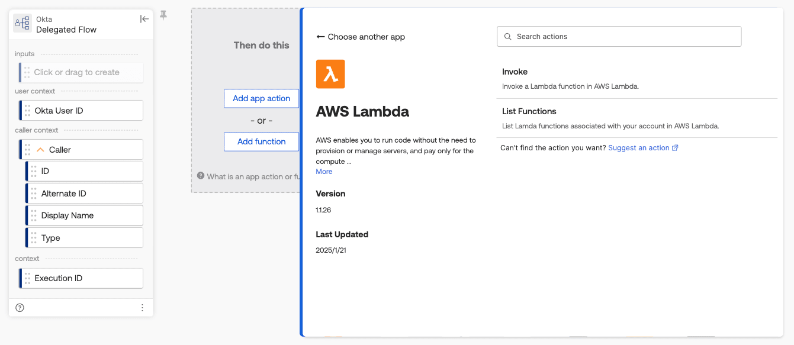Click the 'Then do this' heading
Screen dimensions: 794x345
point(261,45)
